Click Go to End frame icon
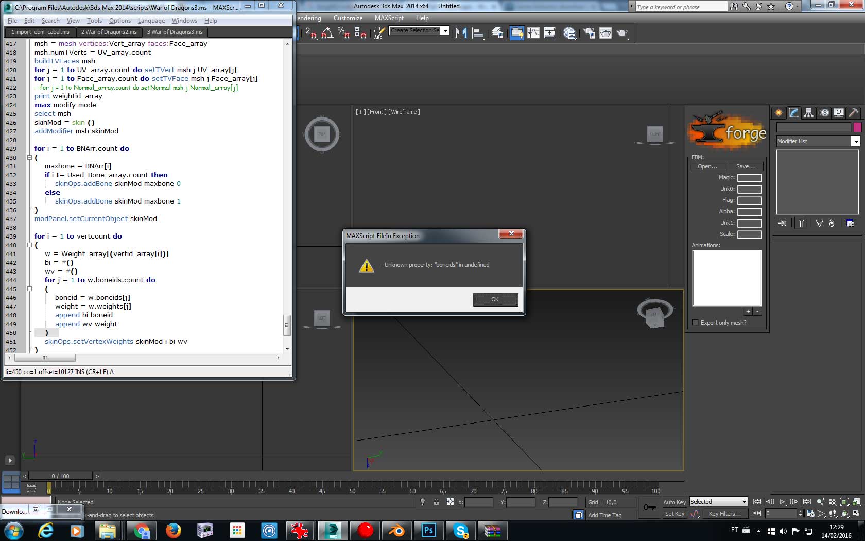This screenshot has height=541, width=865. pyautogui.click(x=807, y=502)
